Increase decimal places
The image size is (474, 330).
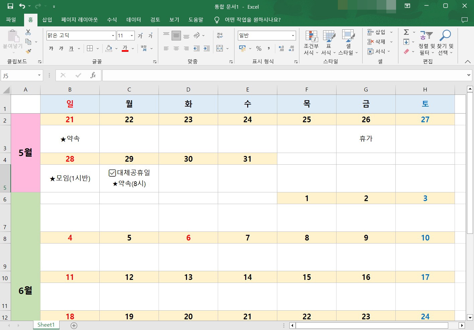(x=281, y=48)
